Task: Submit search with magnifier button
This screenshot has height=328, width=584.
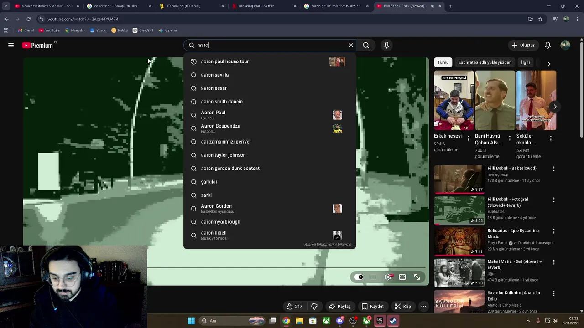Action: 366,45
